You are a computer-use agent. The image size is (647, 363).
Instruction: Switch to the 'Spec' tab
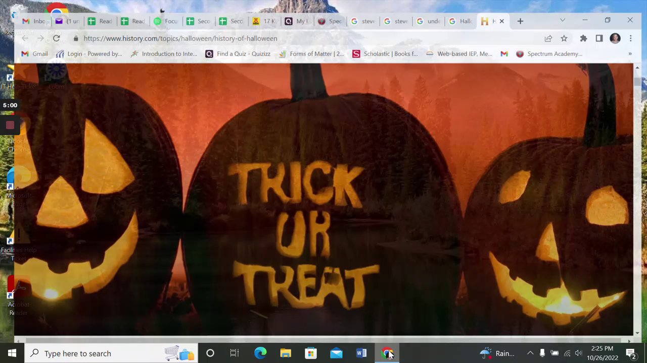point(330,21)
